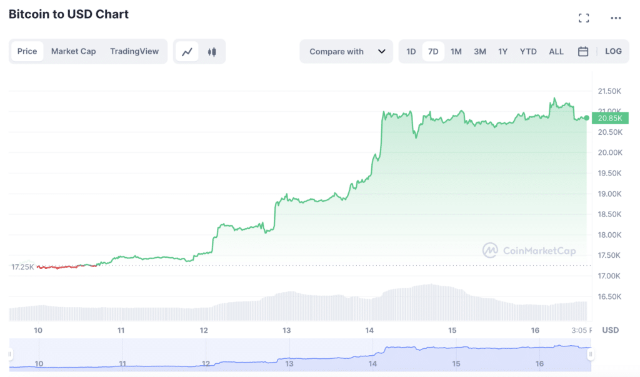Screen dimensions: 640x377
Task: Select the Price tab
Action: pyautogui.click(x=27, y=51)
